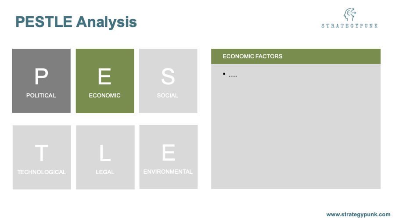Click the ENVIRONMENTAL label text
Screen dimensions: 395x222
(168, 172)
